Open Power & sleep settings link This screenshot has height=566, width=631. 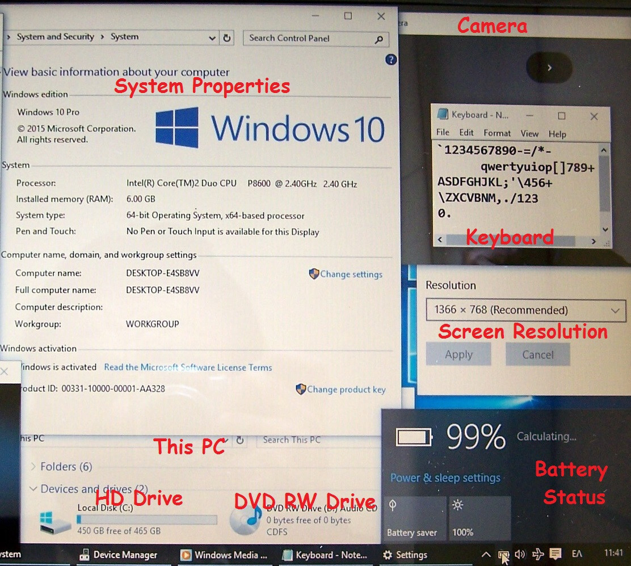coord(445,478)
